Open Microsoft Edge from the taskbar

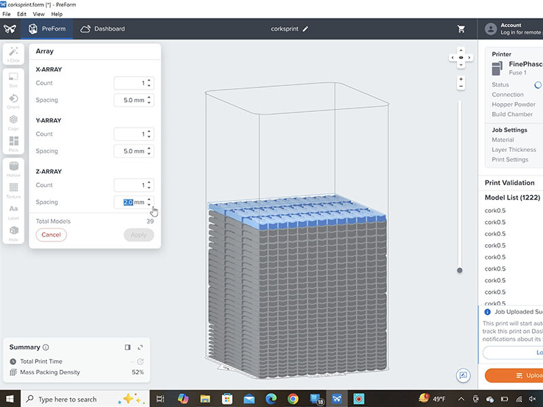coord(270,399)
